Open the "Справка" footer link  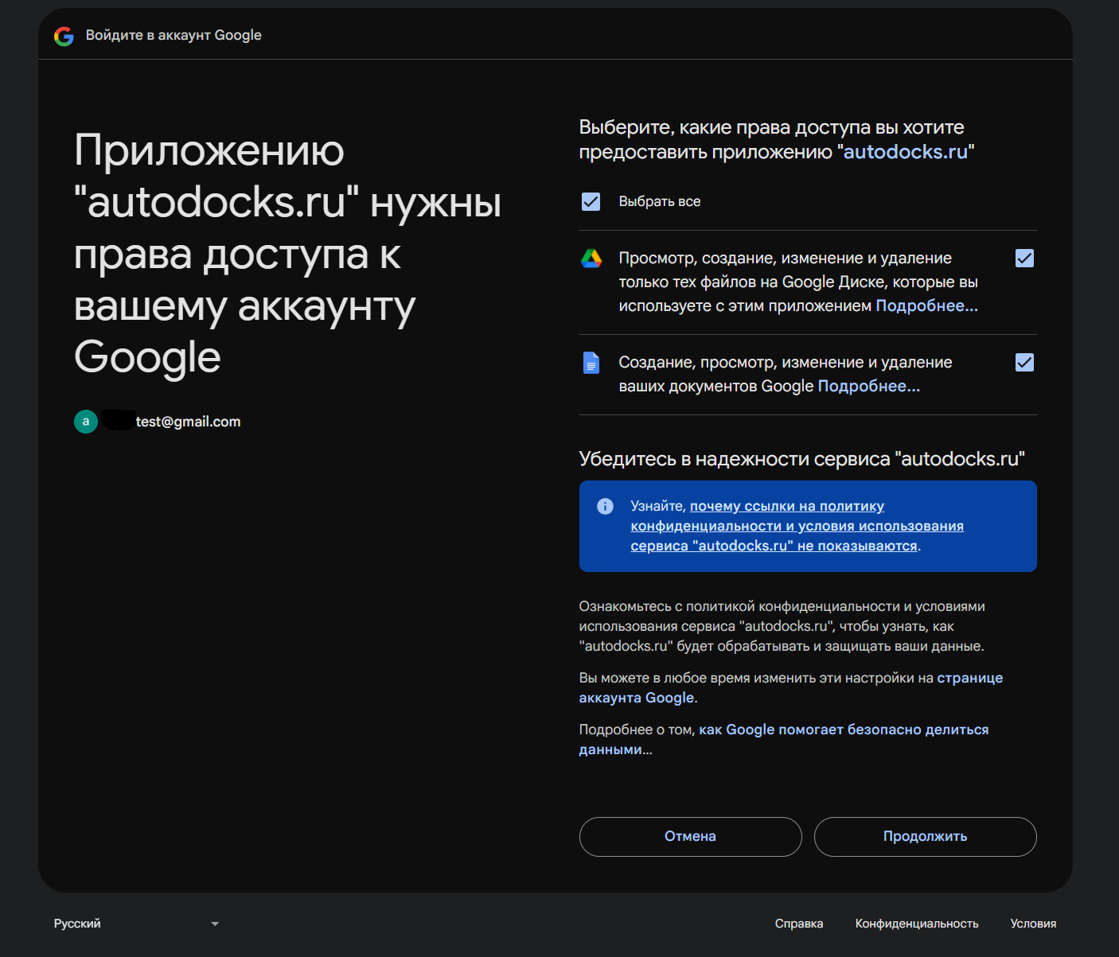[799, 924]
